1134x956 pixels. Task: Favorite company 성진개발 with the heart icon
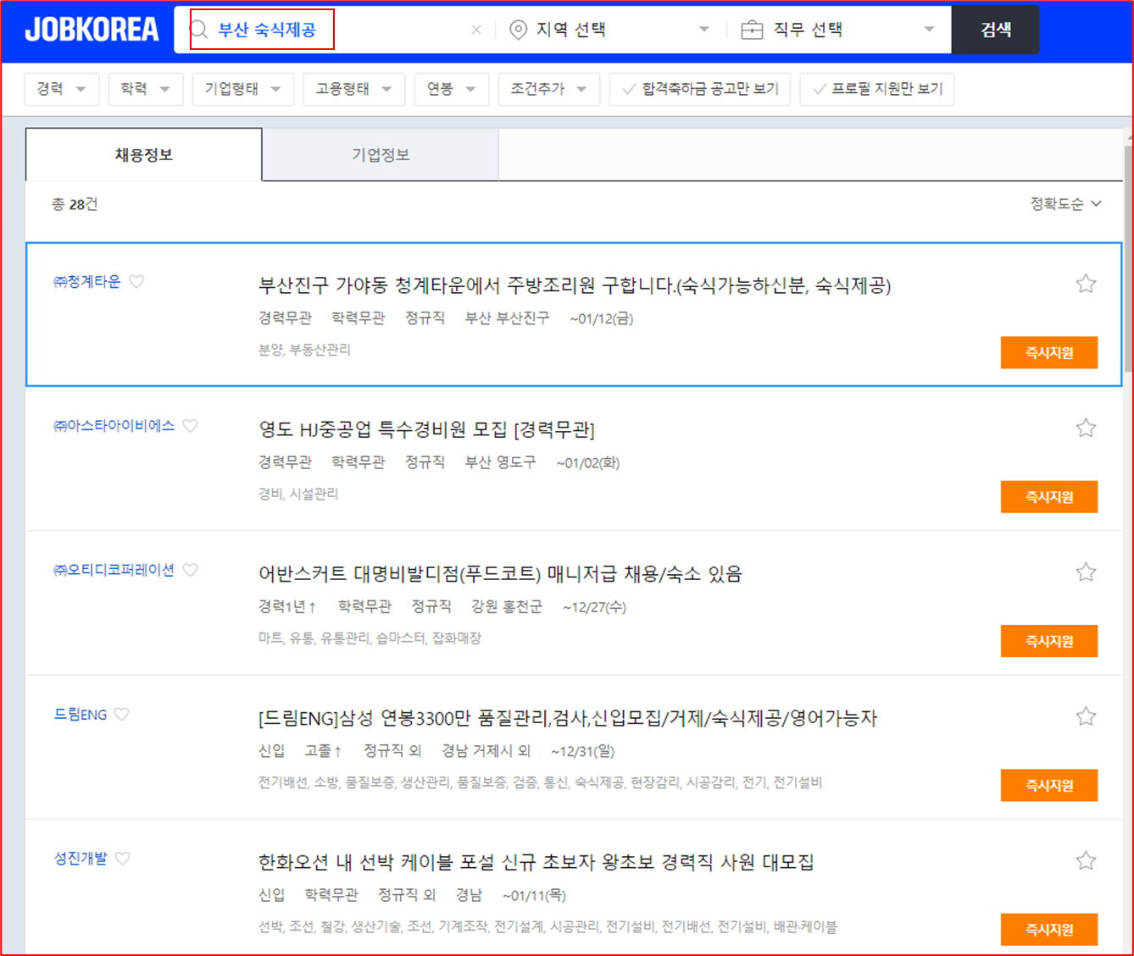tap(123, 859)
